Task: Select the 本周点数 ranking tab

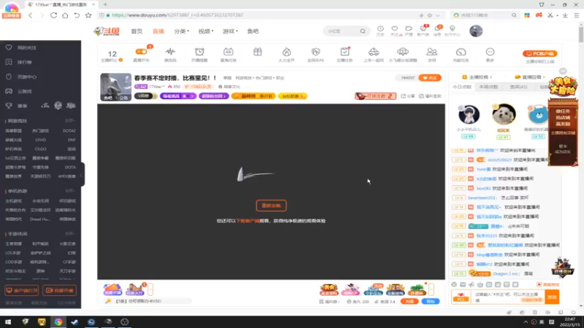Action: coord(488,87)
